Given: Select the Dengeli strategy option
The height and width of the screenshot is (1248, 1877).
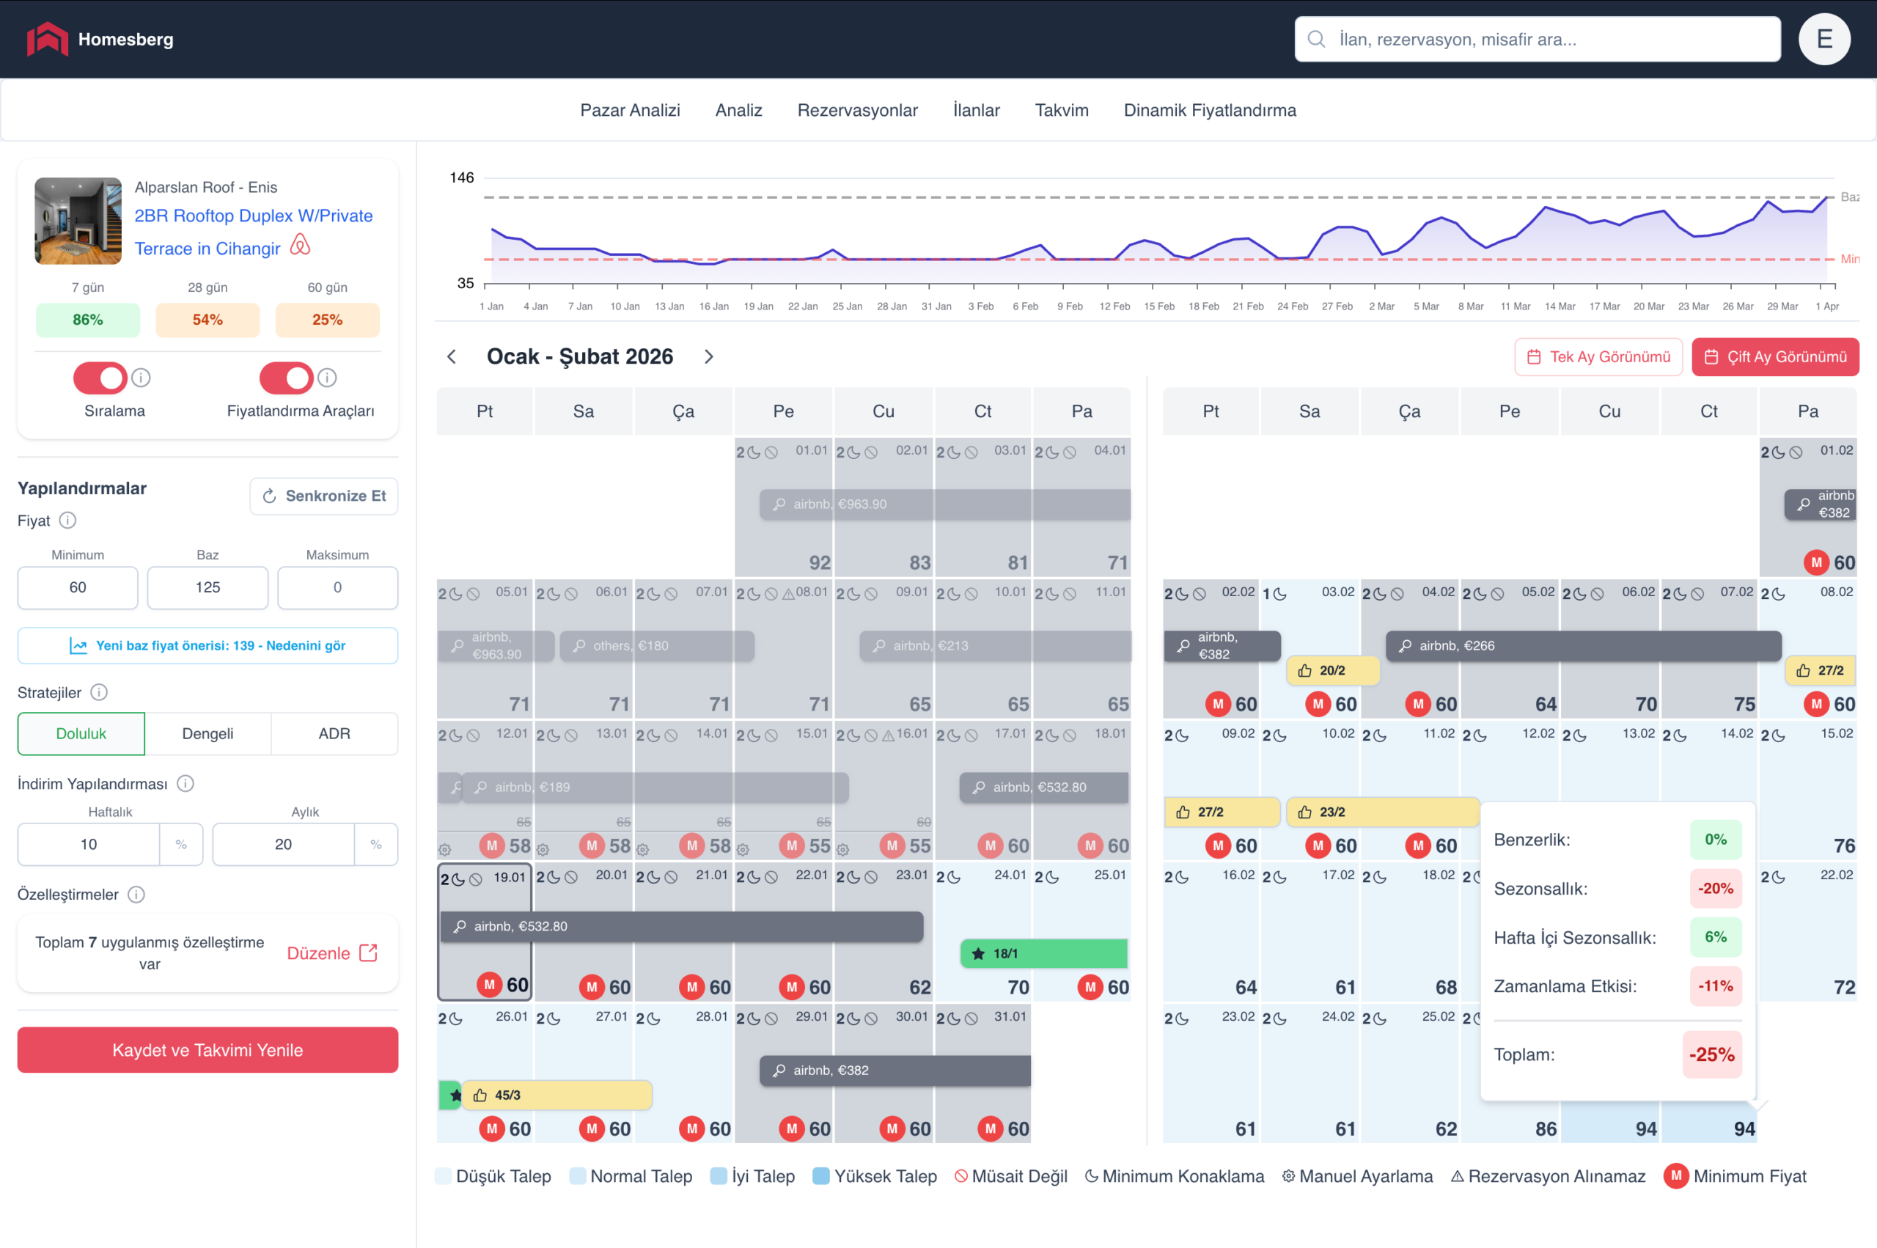Looking at the screenshot, I should pyautogui.click(x=207, y=734).
